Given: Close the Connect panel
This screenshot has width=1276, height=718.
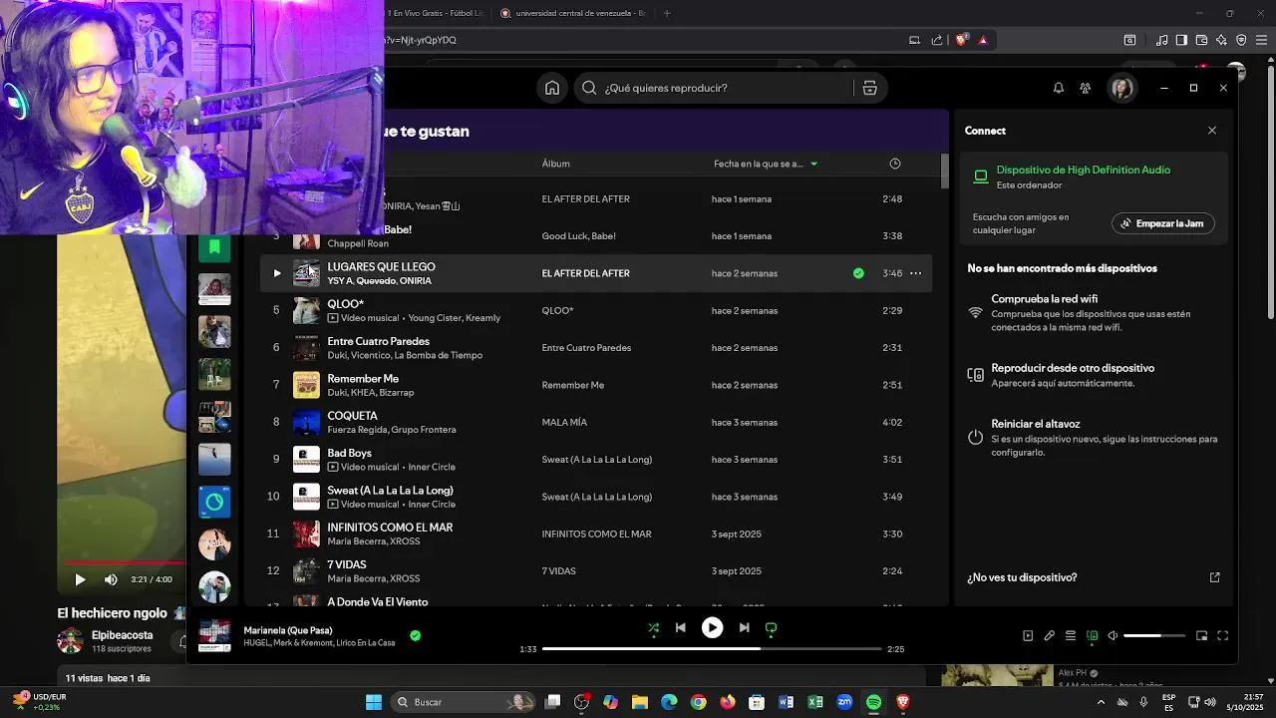Looking at the screenshot, I should 1212,131.
